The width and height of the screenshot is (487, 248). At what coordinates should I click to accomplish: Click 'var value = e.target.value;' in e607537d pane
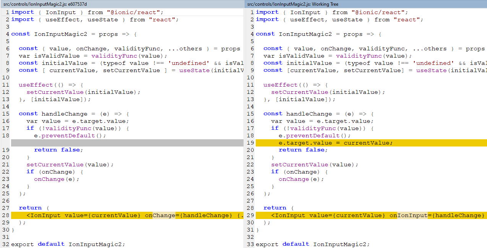tap(78, 121)
